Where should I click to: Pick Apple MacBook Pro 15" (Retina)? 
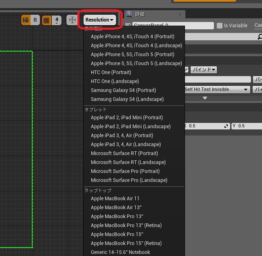point(134,243)
